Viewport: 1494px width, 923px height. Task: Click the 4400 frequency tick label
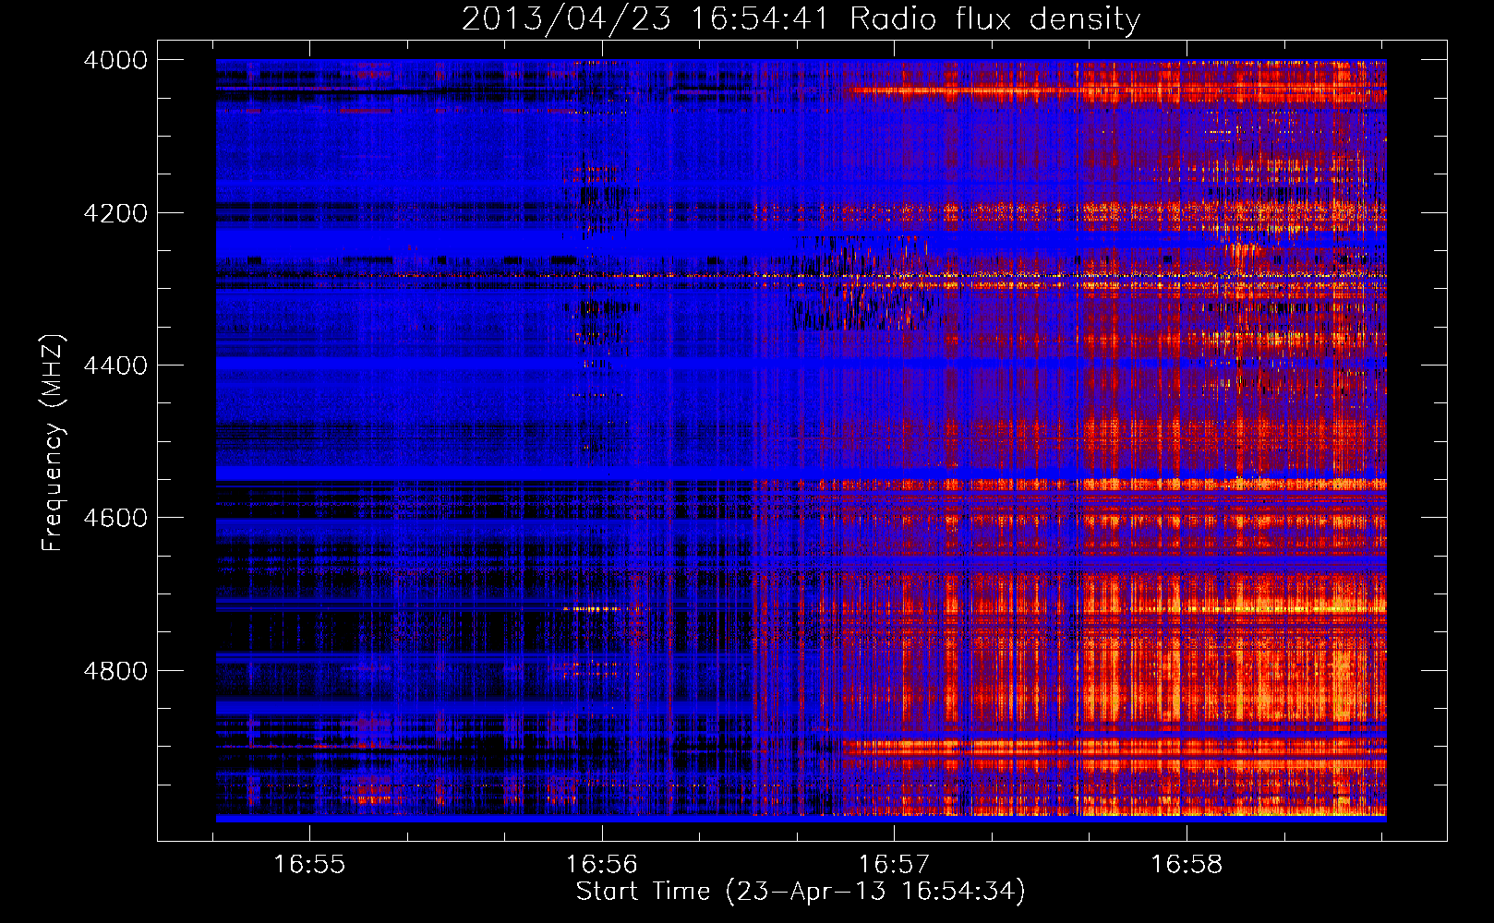[x=115, y=366]
